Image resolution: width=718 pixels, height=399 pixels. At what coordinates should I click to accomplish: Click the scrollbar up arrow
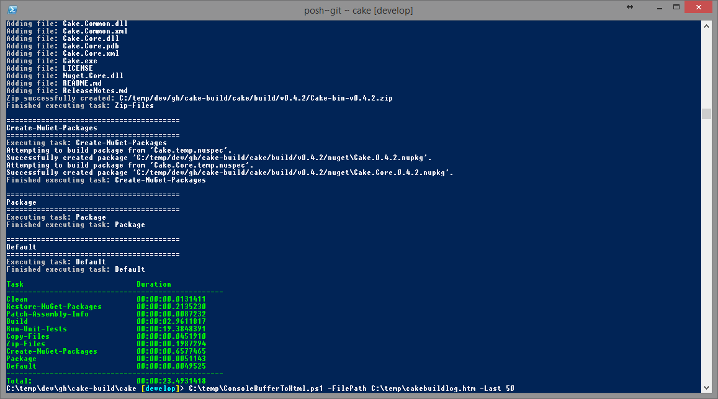(706, 26)
